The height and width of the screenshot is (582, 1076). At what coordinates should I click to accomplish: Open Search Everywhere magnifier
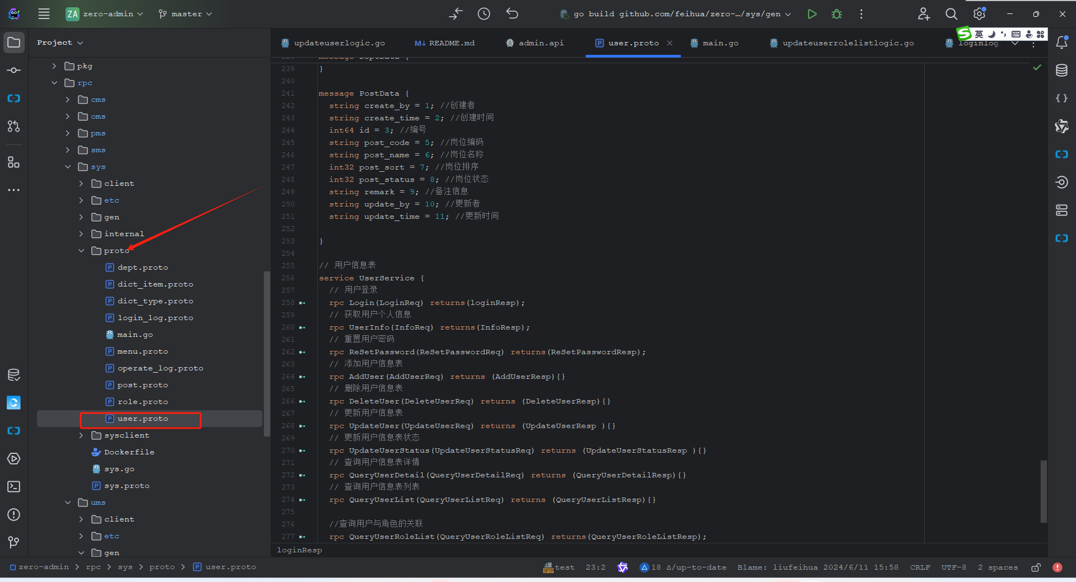coord(951,14)
